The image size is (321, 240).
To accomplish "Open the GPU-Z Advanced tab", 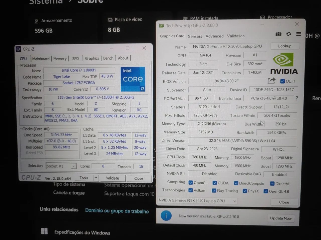I will 214,36.
